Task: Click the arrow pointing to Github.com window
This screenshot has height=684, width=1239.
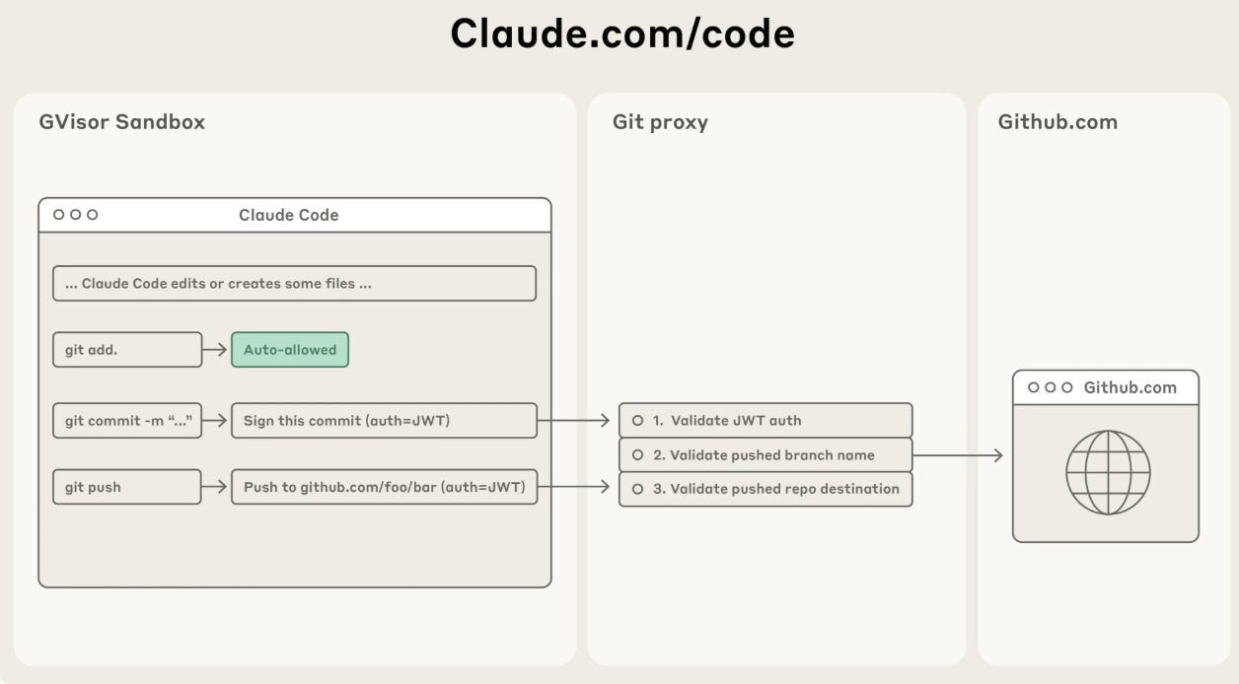Action: point(958,454)
